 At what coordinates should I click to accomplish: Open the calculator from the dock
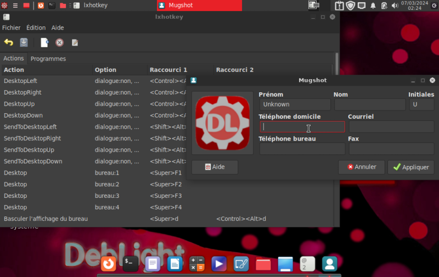[x=197, y=264]
